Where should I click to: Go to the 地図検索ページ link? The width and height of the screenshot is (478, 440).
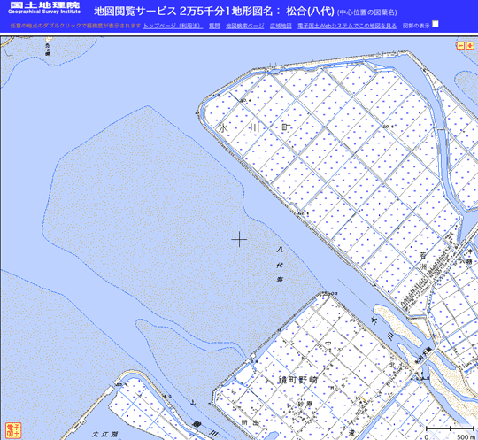(x=245, y=26)
